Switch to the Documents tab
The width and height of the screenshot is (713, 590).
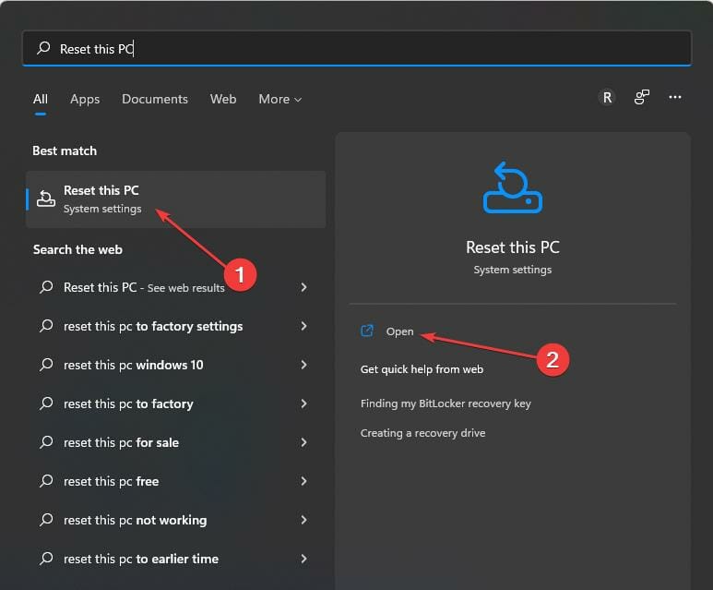pos(155,99)
